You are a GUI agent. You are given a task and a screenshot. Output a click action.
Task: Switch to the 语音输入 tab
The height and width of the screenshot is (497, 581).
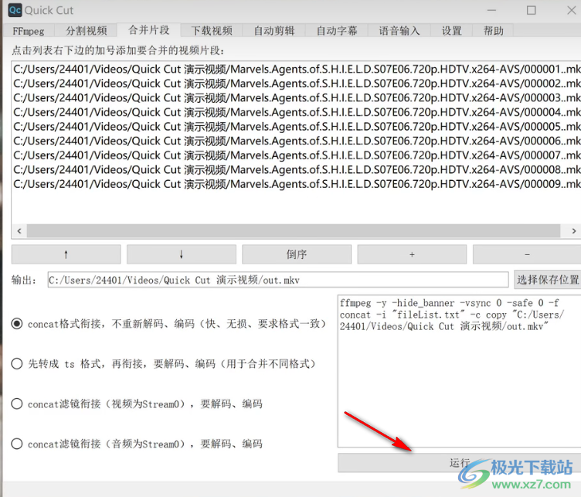[x=399, y=31]
